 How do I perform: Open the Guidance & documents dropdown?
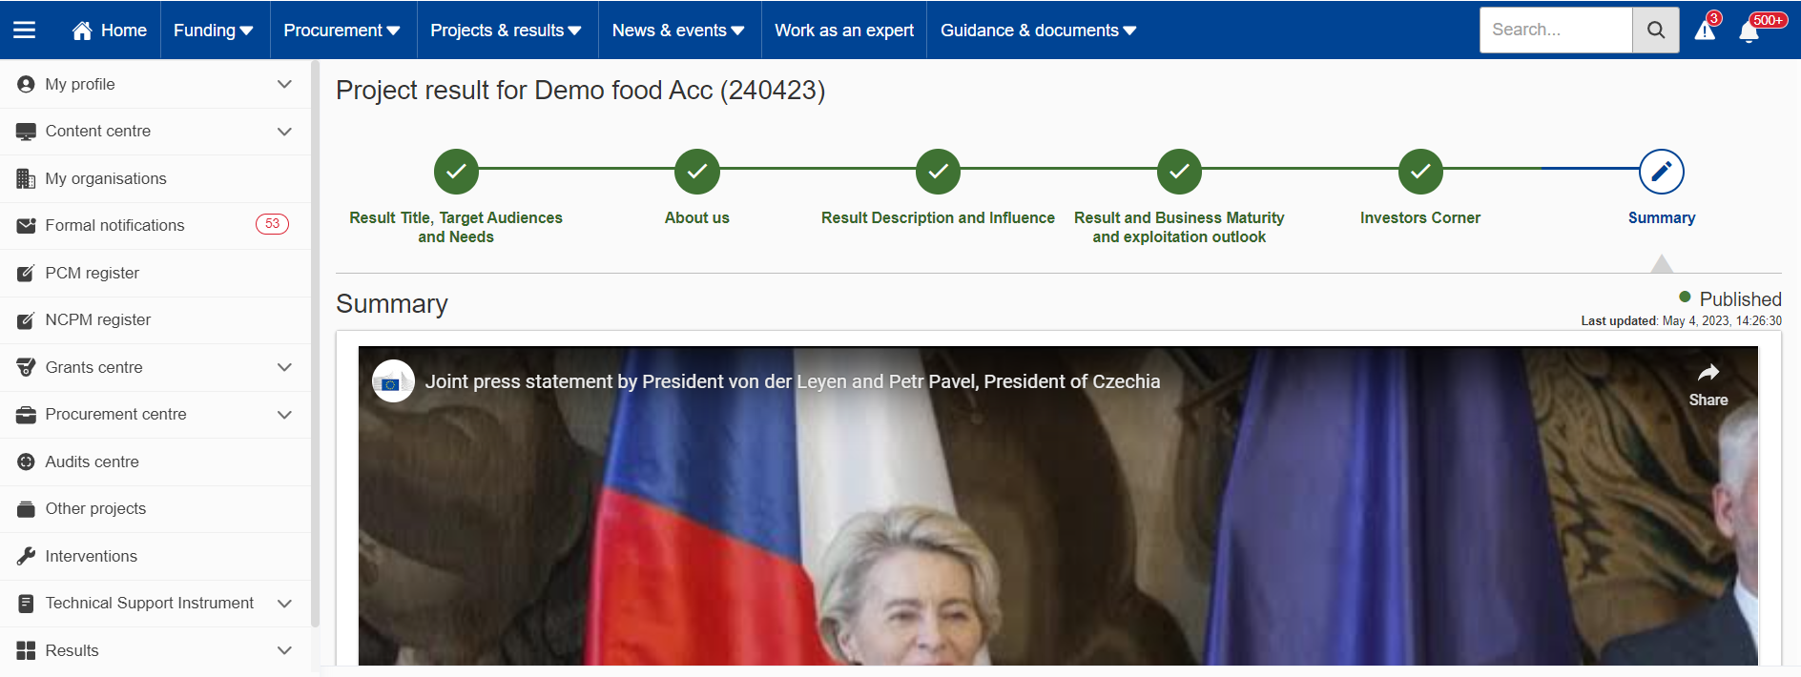tap(1039, 31)
